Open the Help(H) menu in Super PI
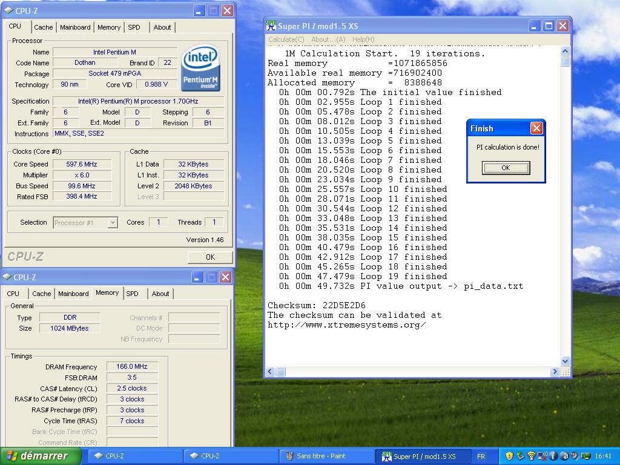 click(363, 39)
